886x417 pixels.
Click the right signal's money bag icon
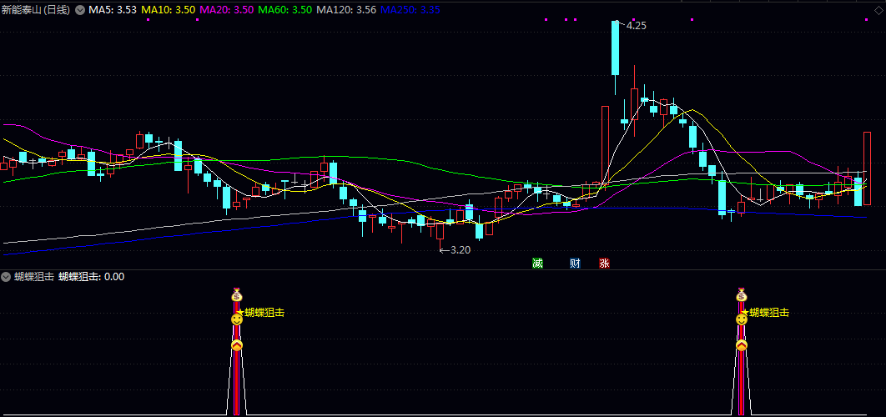(742, 294)
